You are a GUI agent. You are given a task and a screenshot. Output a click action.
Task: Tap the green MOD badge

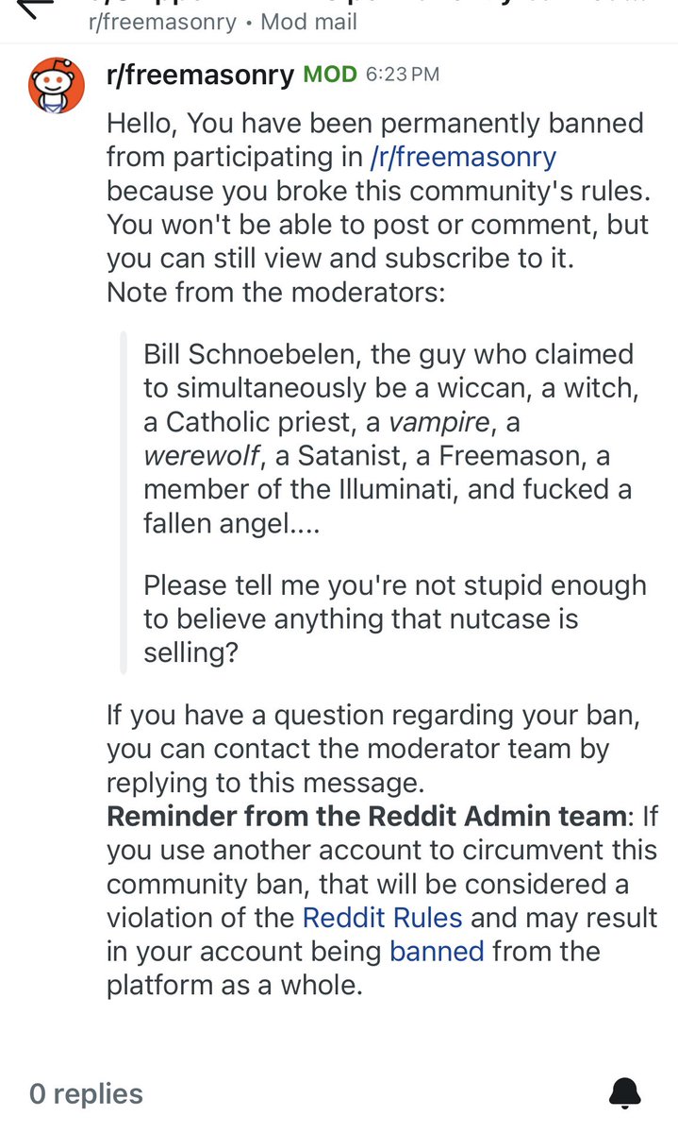pos(329,75)
